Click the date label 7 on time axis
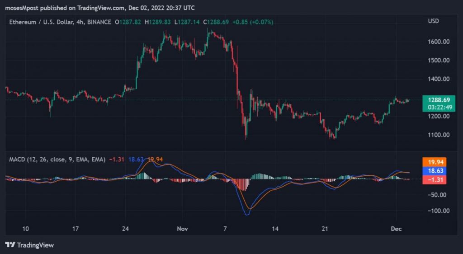This screenshot has width=463, height=254. coord(225,229)
